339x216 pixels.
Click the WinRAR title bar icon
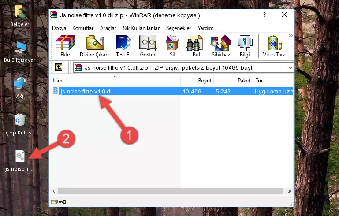pyautogui.click(x=54, y=15)
